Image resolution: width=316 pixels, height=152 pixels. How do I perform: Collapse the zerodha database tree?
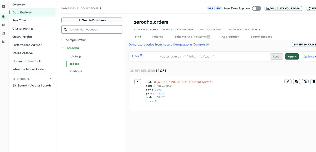tap(62, 48)
